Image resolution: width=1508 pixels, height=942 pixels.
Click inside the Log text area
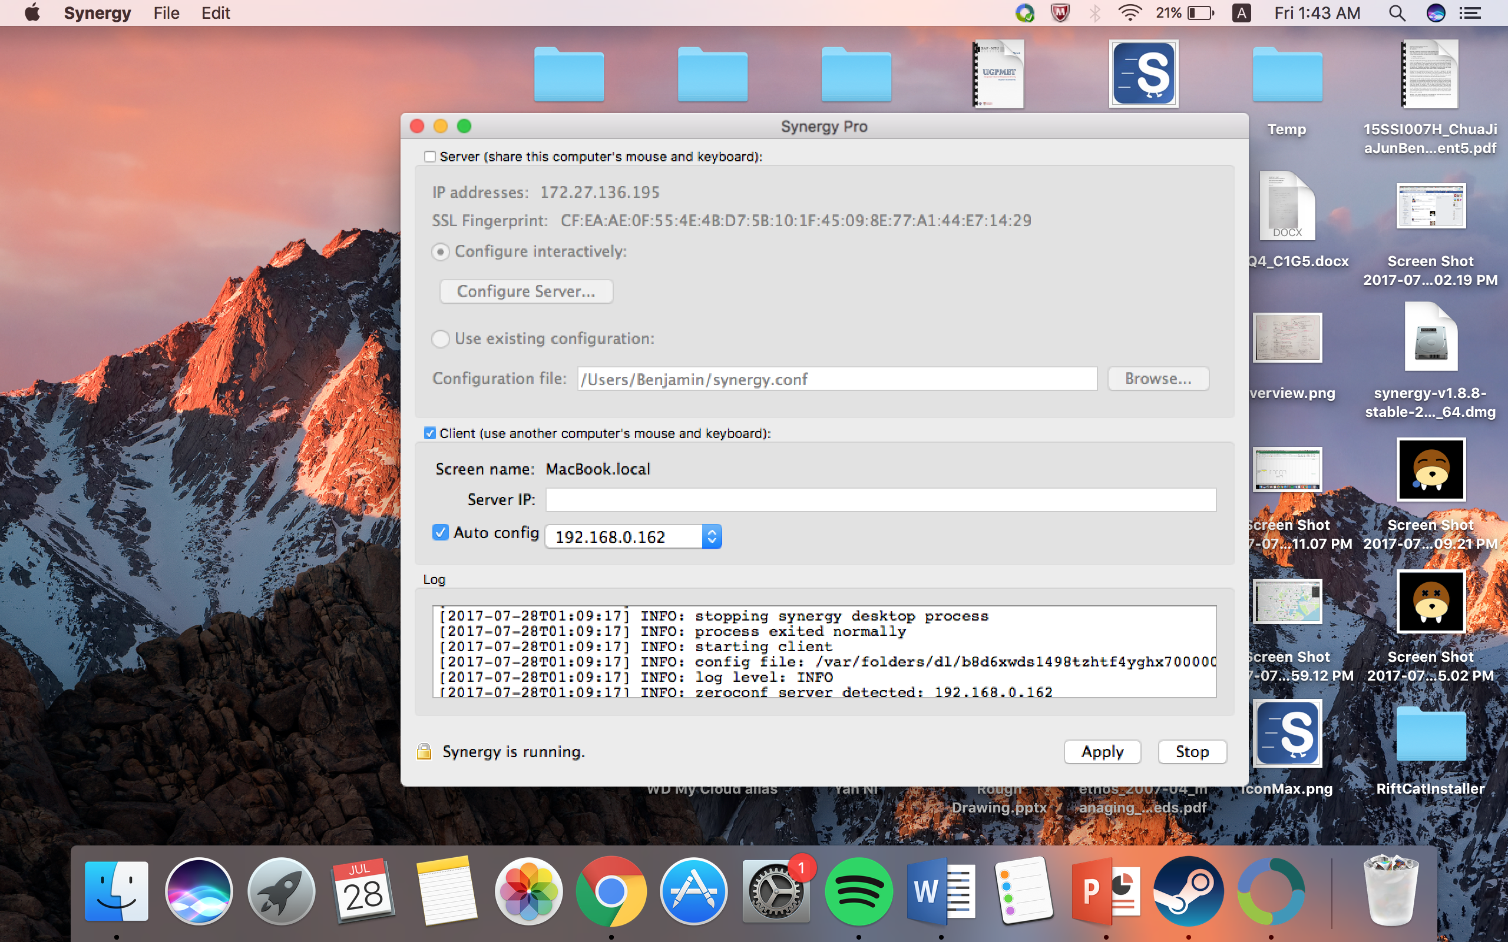coord(824,652)
